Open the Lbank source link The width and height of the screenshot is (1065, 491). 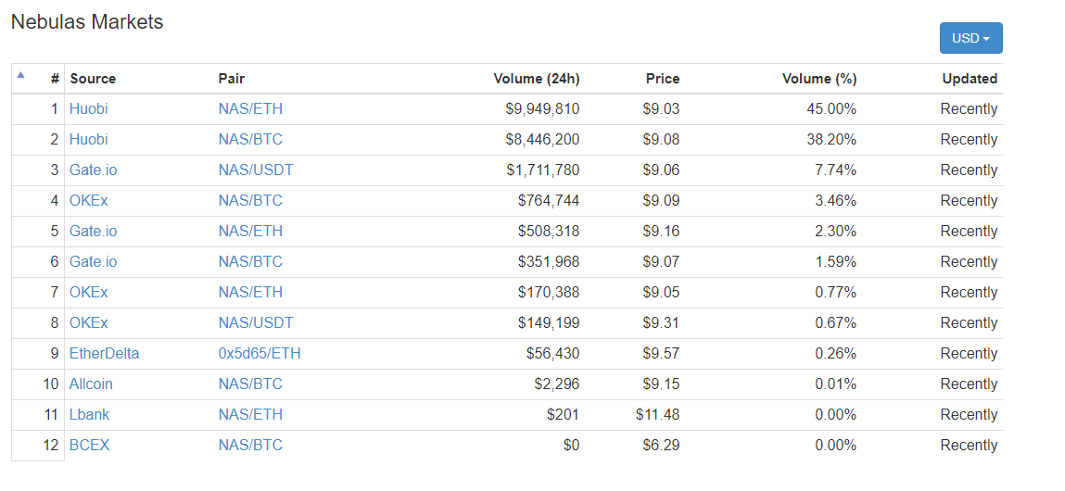click(x=89, y=415)
